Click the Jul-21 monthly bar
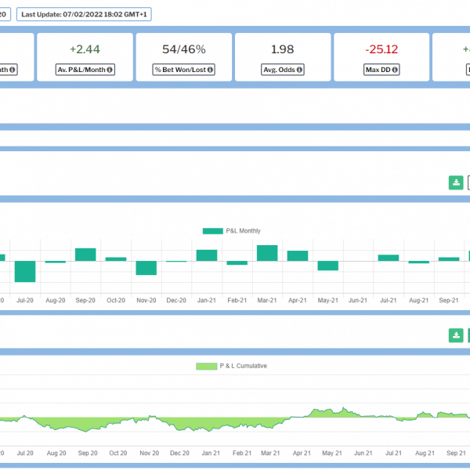The image size is (470, 470). (x=389, y=258)
